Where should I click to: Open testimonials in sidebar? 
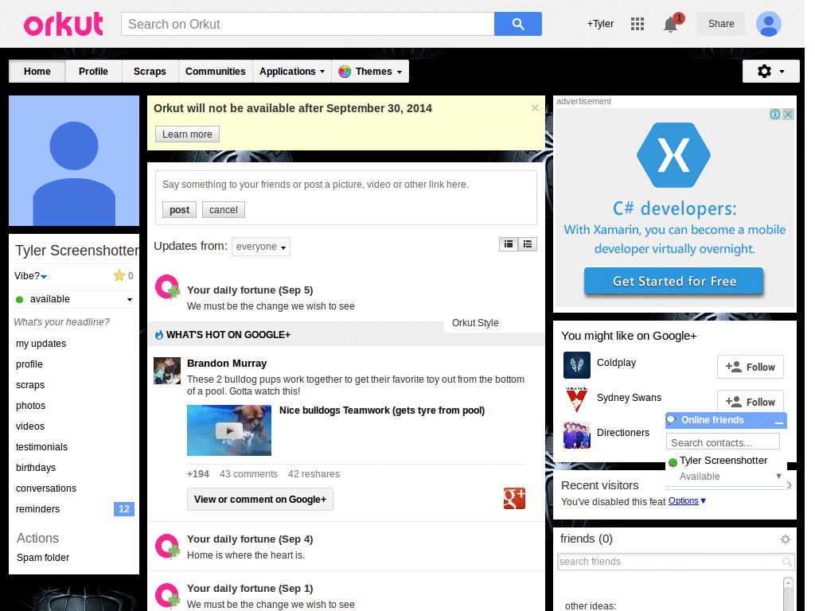[41, 447]
